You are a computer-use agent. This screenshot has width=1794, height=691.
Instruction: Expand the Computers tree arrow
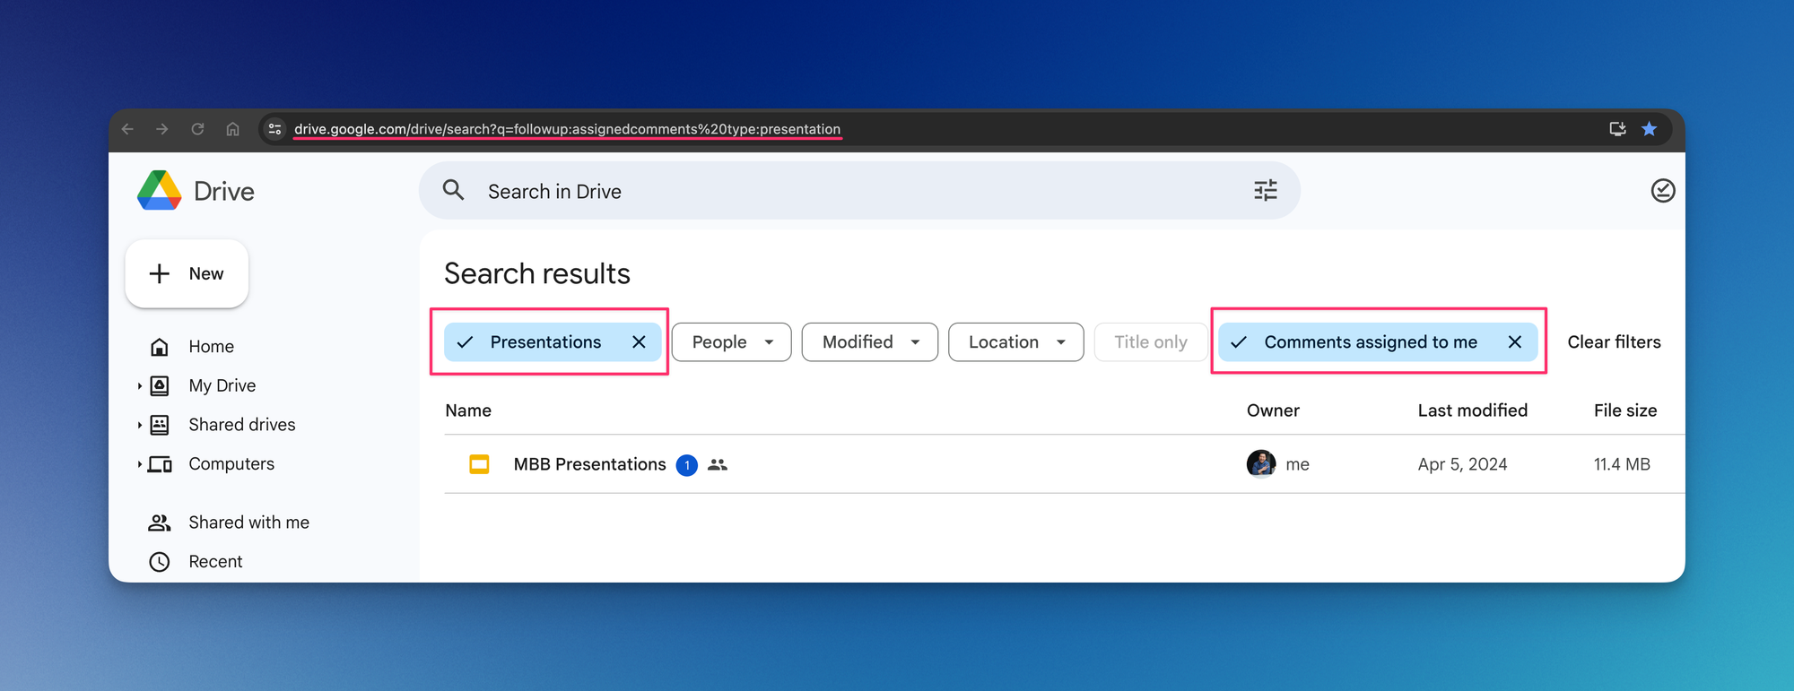[140, 464]
